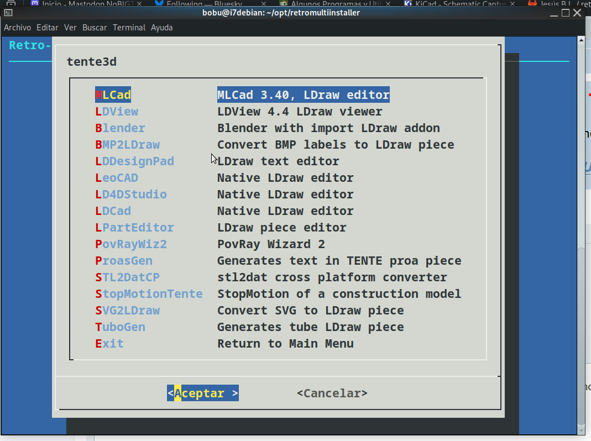Click 'StopMotion of a construction model'
This screenshot has height=441, width=591.
pos(339,294)
